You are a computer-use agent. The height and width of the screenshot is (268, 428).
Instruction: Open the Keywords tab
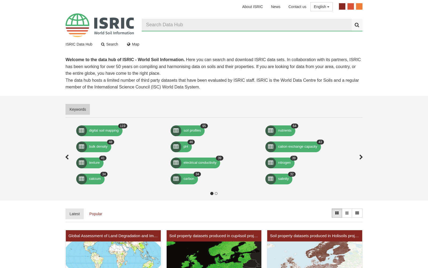point(78,109)
